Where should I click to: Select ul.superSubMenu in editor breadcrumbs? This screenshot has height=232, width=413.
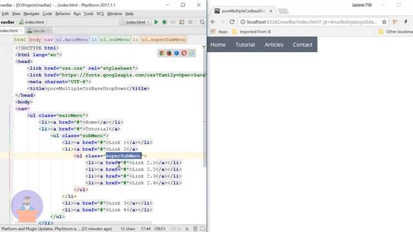click(x=163, y=39)
